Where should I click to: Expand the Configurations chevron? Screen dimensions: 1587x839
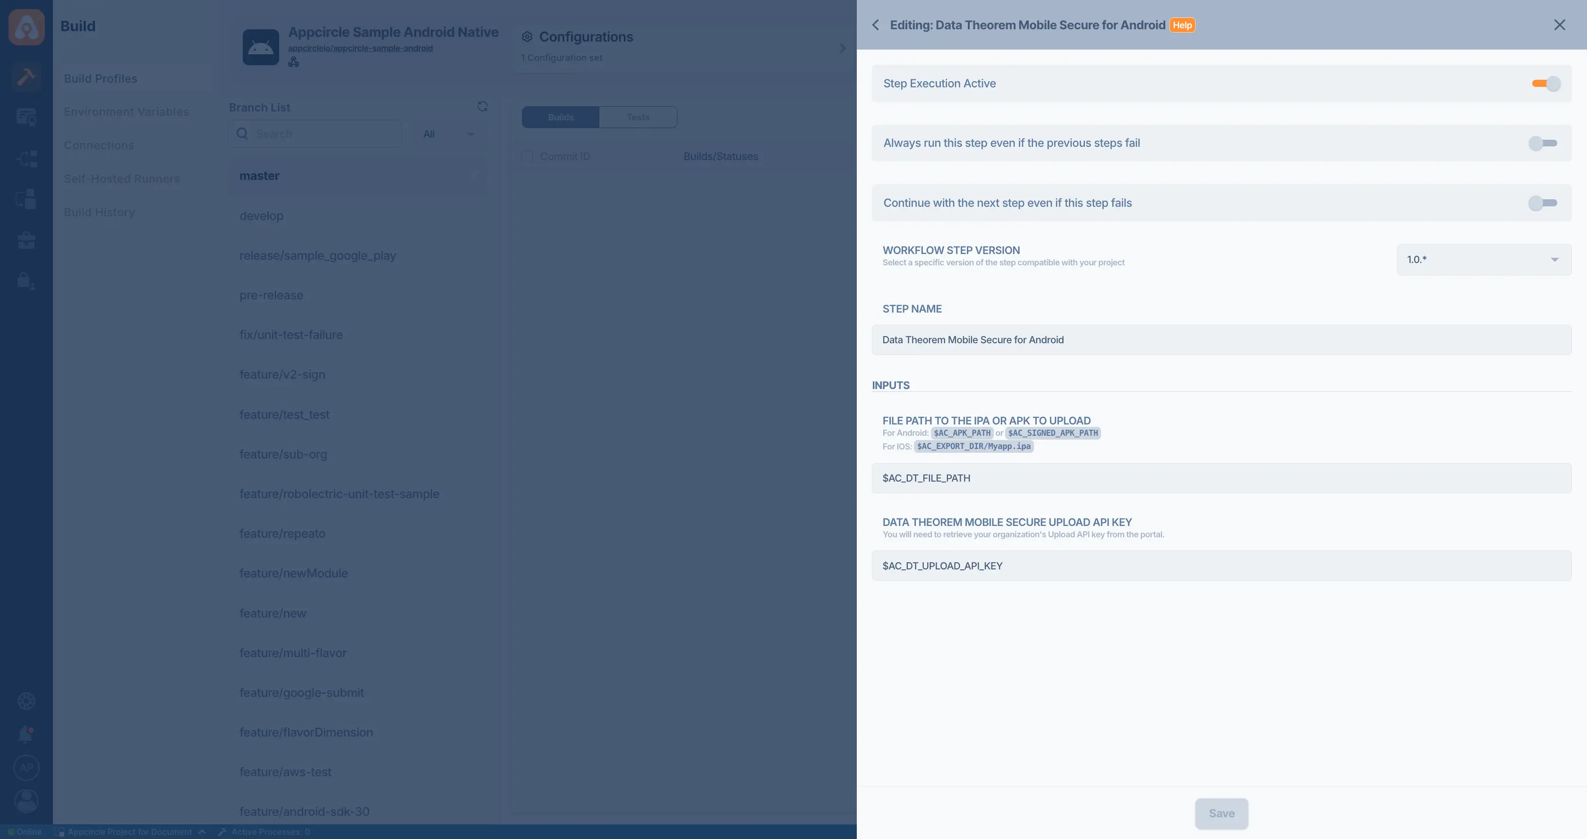coord(842,48)
